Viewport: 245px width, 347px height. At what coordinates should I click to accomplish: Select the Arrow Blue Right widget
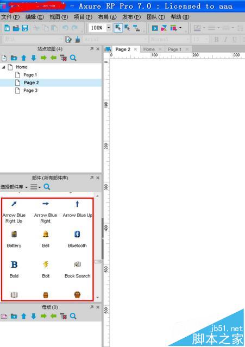(x=46, y=204)
